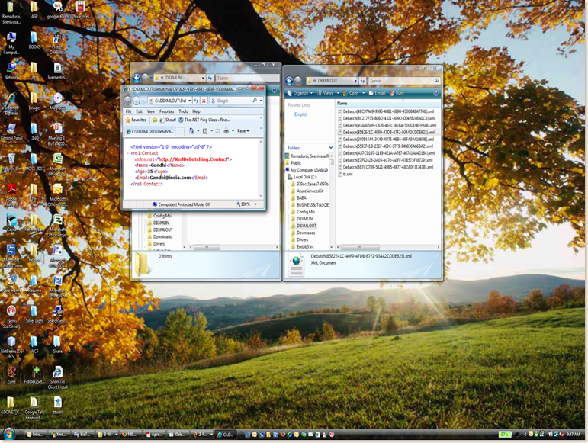
Task: Select DBXMLIN folder in DBXMLIN window tree
Action: tap(158, 223)
